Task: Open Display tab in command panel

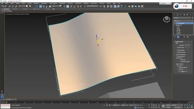Action: 187,15
